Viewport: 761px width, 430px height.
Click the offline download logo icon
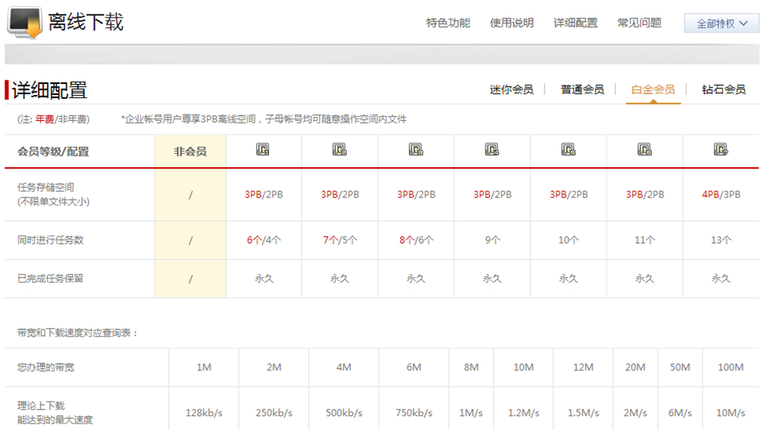pos(25,22)
